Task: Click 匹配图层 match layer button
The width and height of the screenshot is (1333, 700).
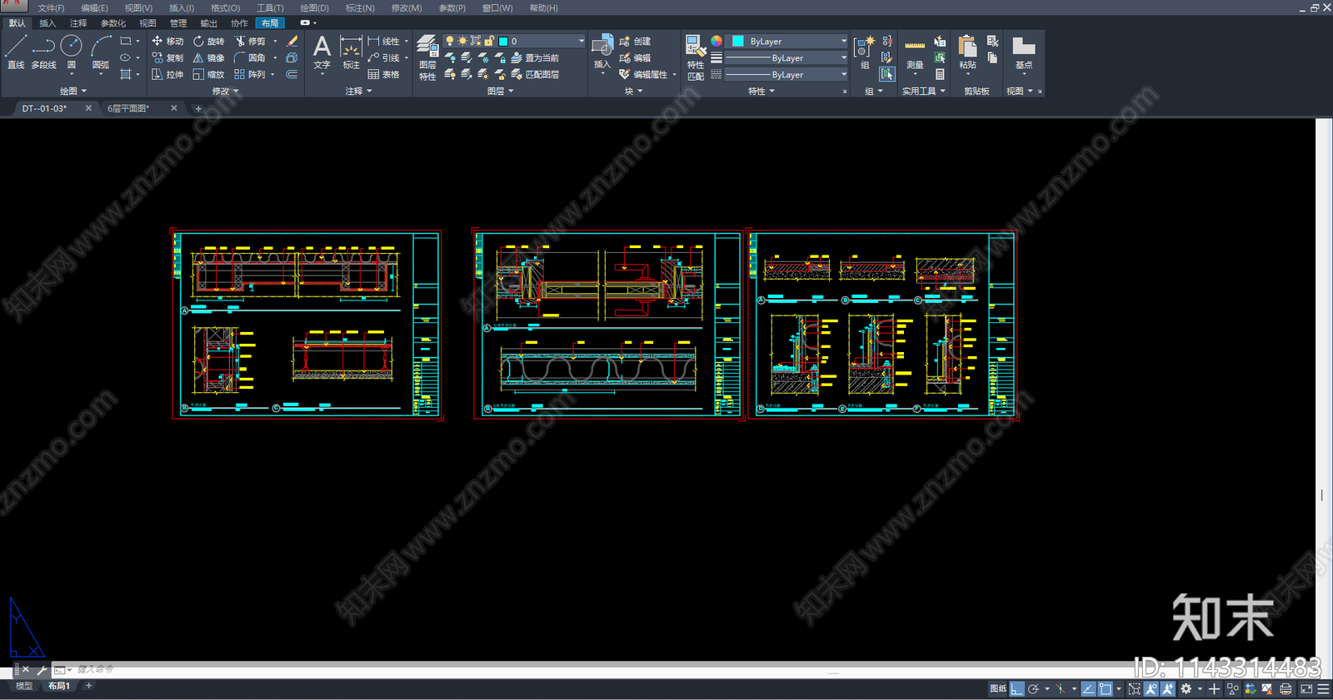Action: tap(535, 74)
